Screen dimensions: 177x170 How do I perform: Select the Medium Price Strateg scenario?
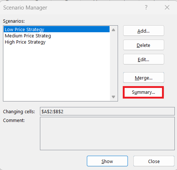[56, 36]
